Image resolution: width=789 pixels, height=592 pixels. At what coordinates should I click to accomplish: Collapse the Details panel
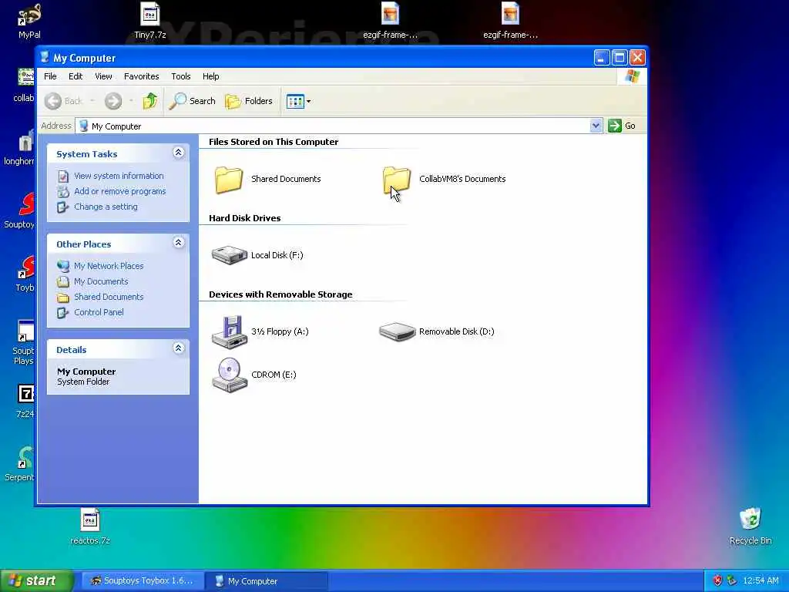click(x=178, y=348)
